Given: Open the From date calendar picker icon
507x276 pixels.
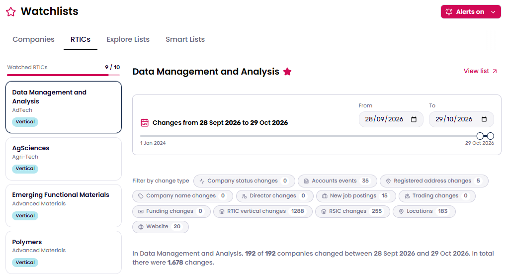Looking at the screenshot, I should point(414,119).
